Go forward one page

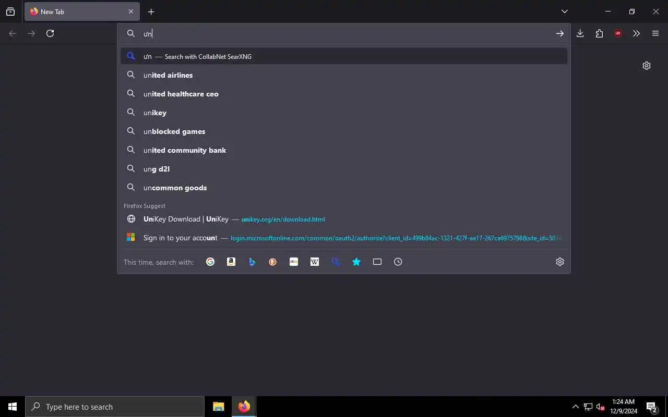31,33
